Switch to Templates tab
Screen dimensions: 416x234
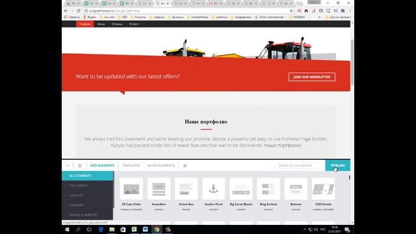(131, 165)
